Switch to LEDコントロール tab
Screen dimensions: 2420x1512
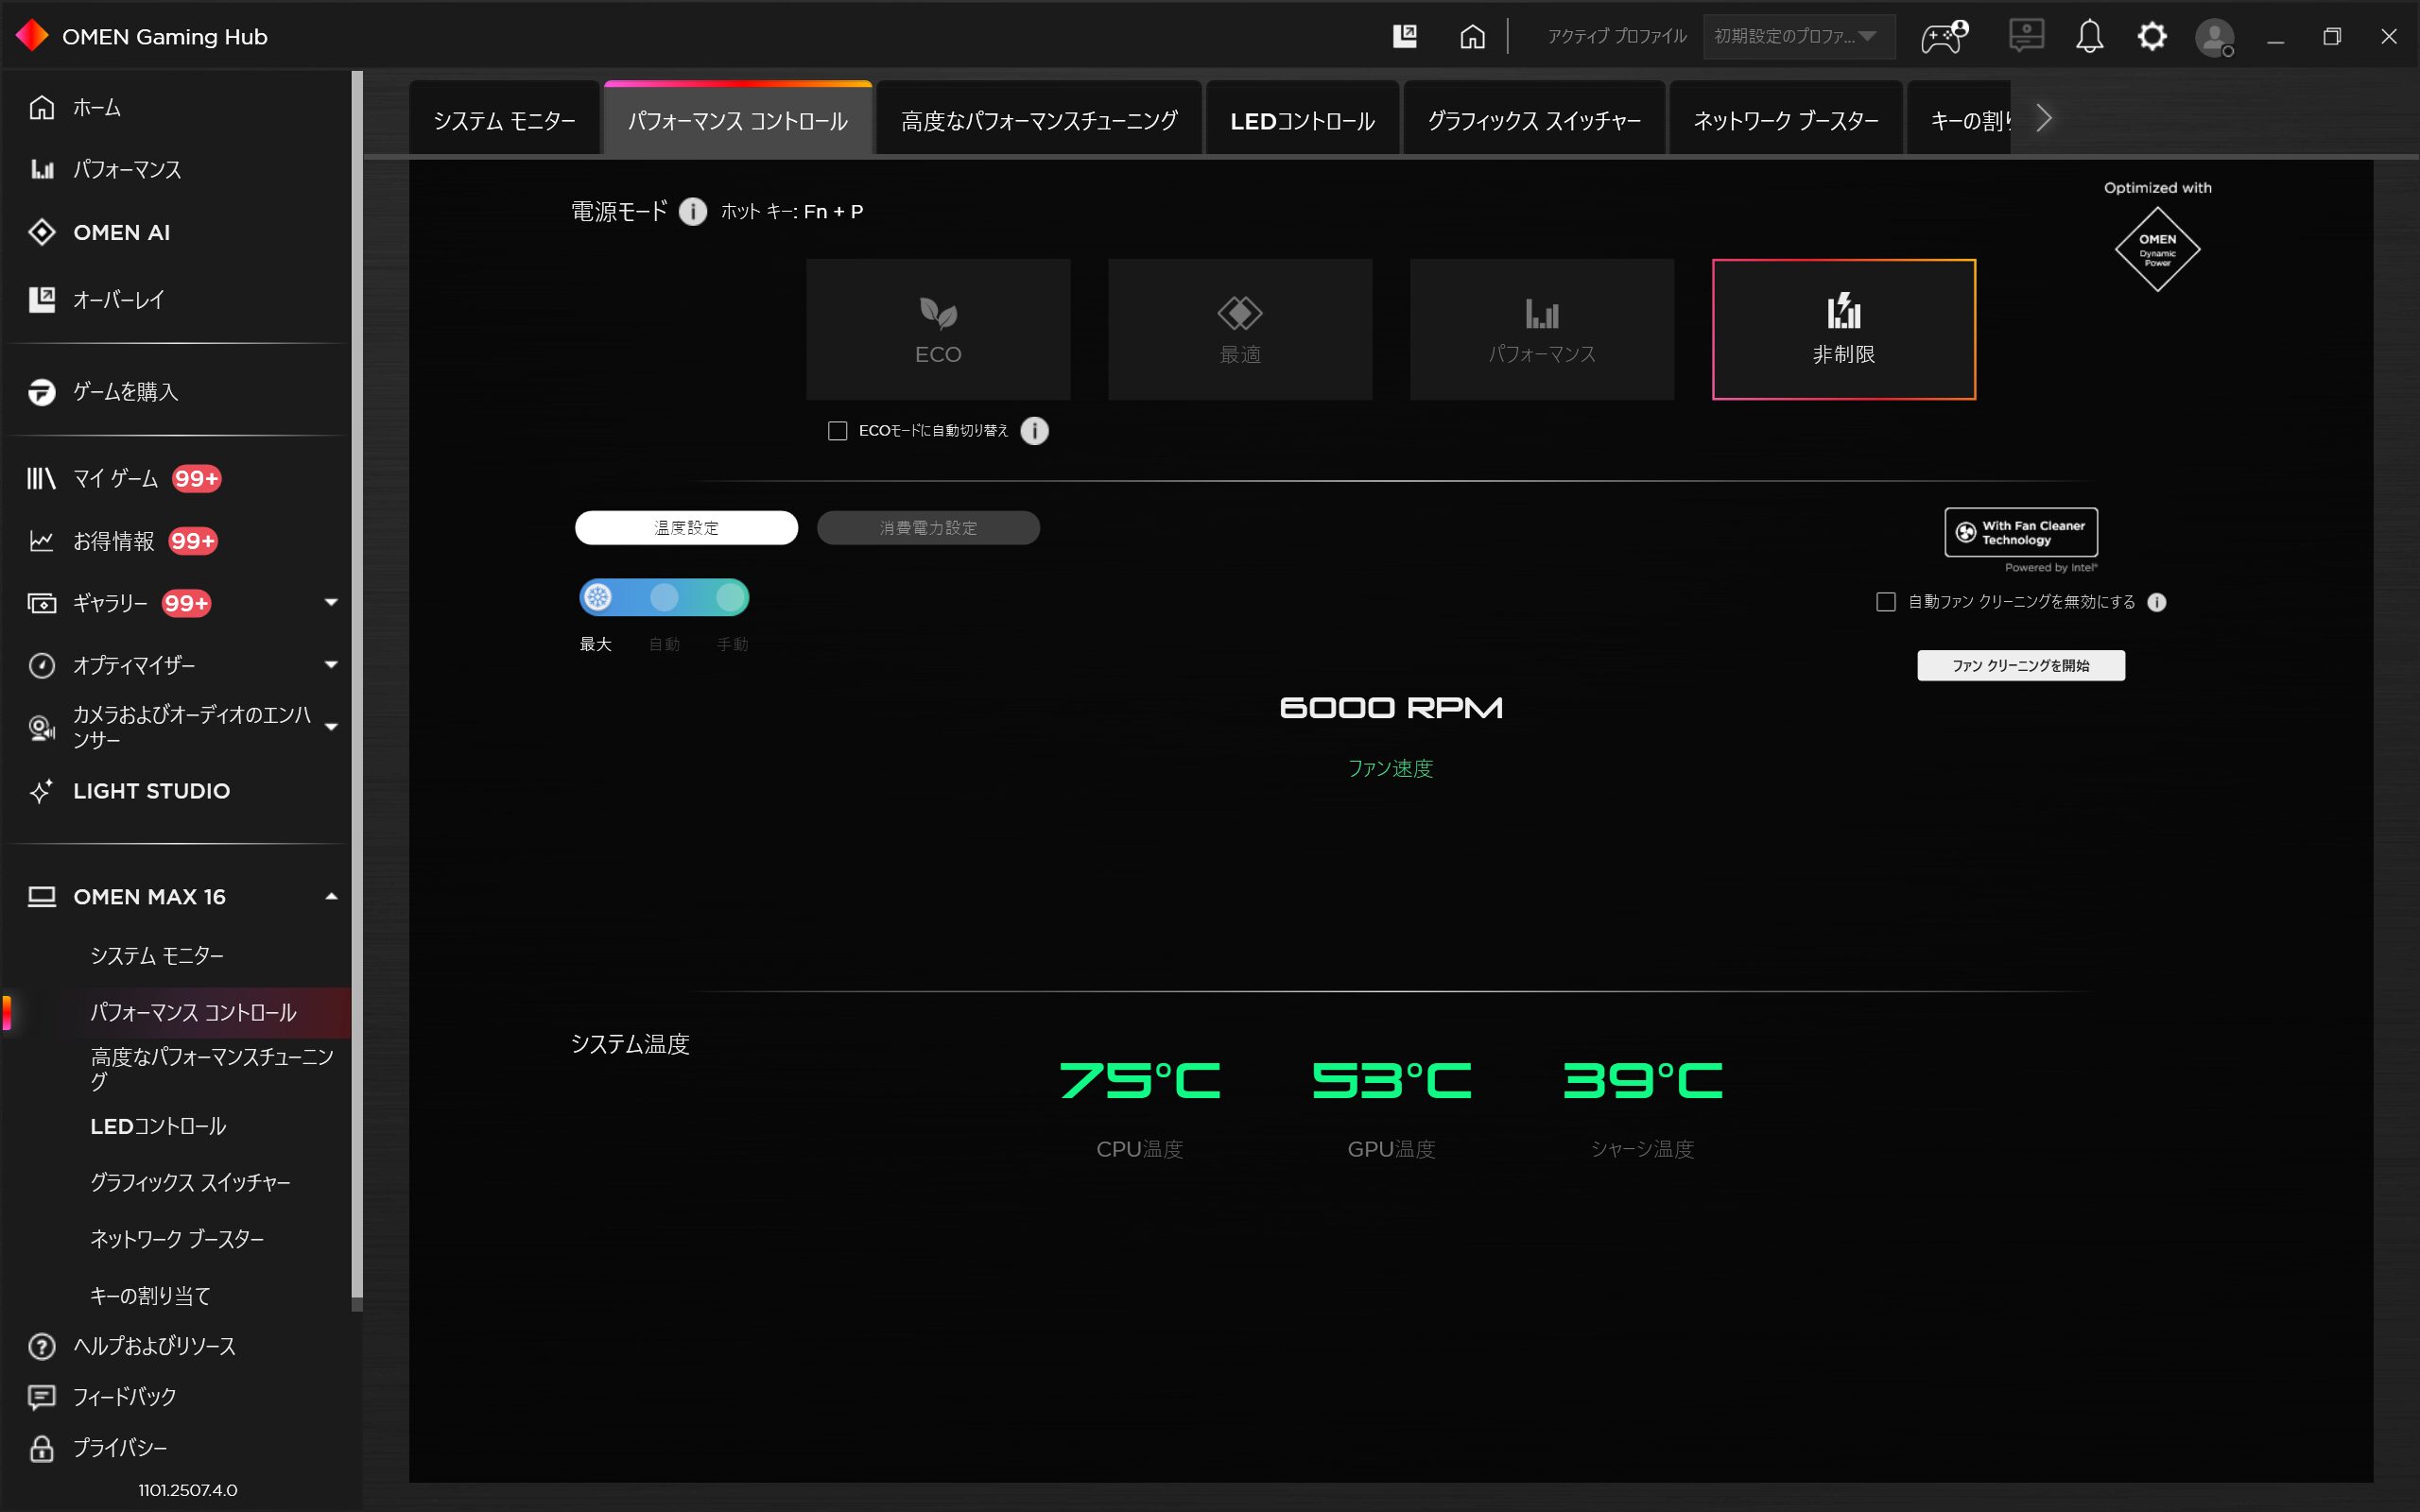[x=1302, y=120]
